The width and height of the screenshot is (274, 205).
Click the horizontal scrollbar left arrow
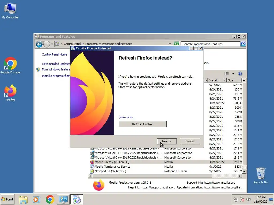[x=90, y=176]
